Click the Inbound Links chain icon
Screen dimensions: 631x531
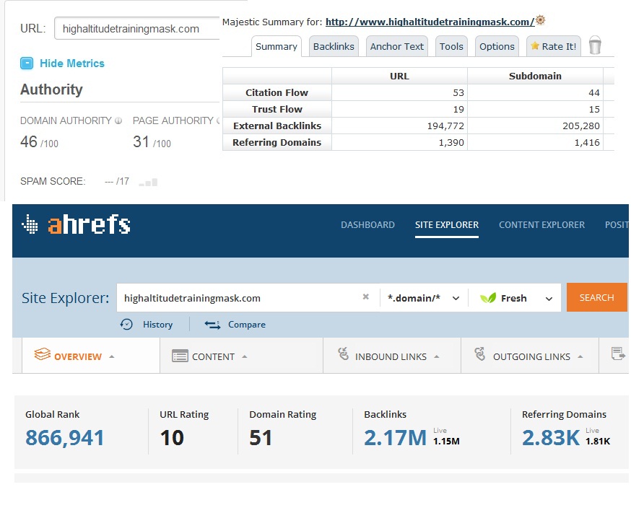click(343, 354)
